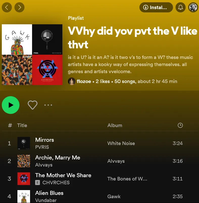This screenshot has width=199, height=203.
Task: Play the playlist with the green button
Action: (x=11, y=105)
